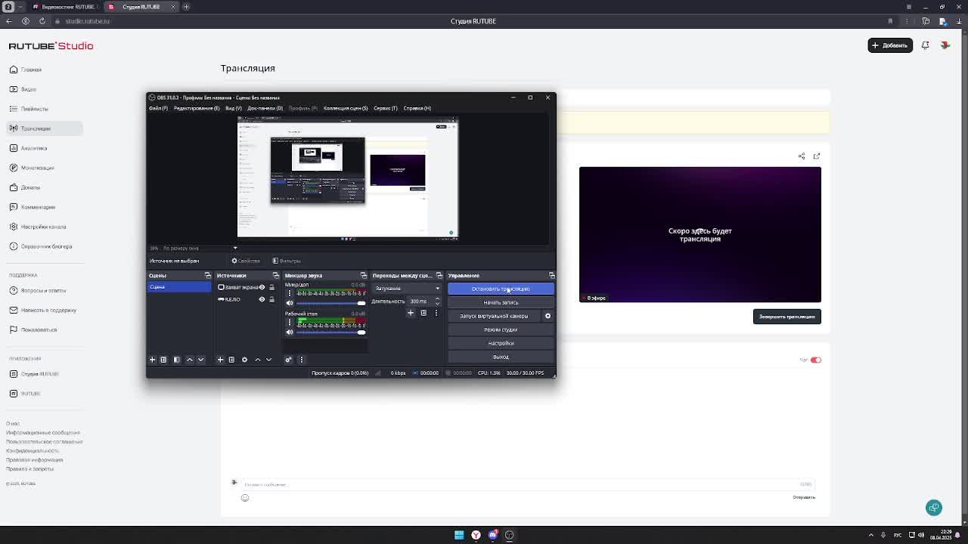Open virtual camera settings gear icon
The image size is (968, 544).
pos(548,316)
